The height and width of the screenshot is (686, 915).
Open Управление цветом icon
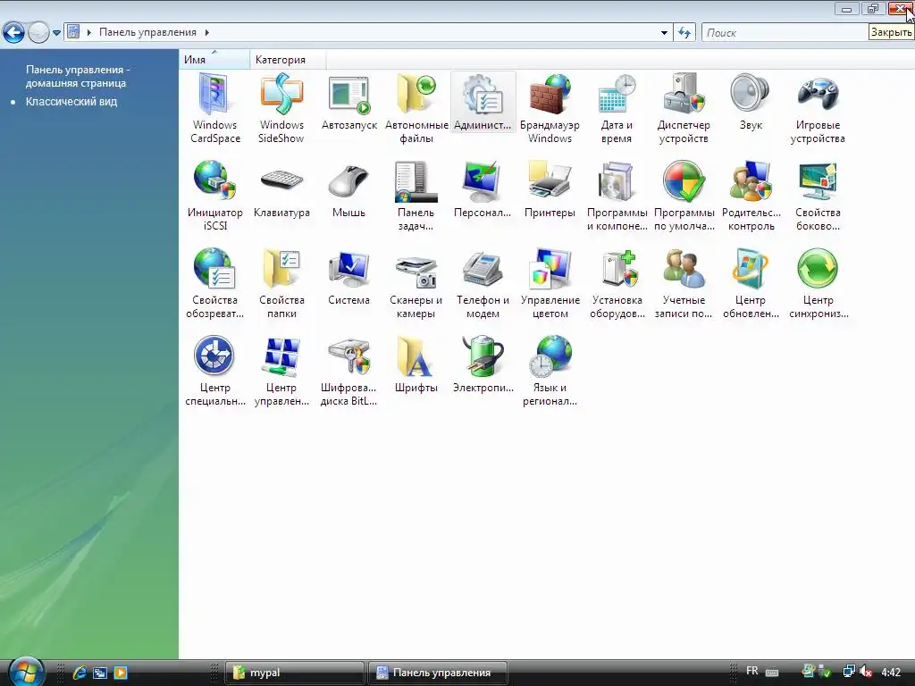click(x=550, y=283)
